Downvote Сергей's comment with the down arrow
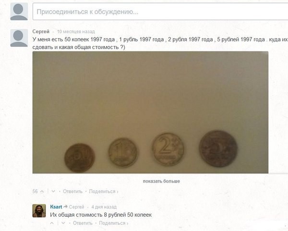Image resolution: width=288 pixels, height=231 pixels. click(53, 192)
